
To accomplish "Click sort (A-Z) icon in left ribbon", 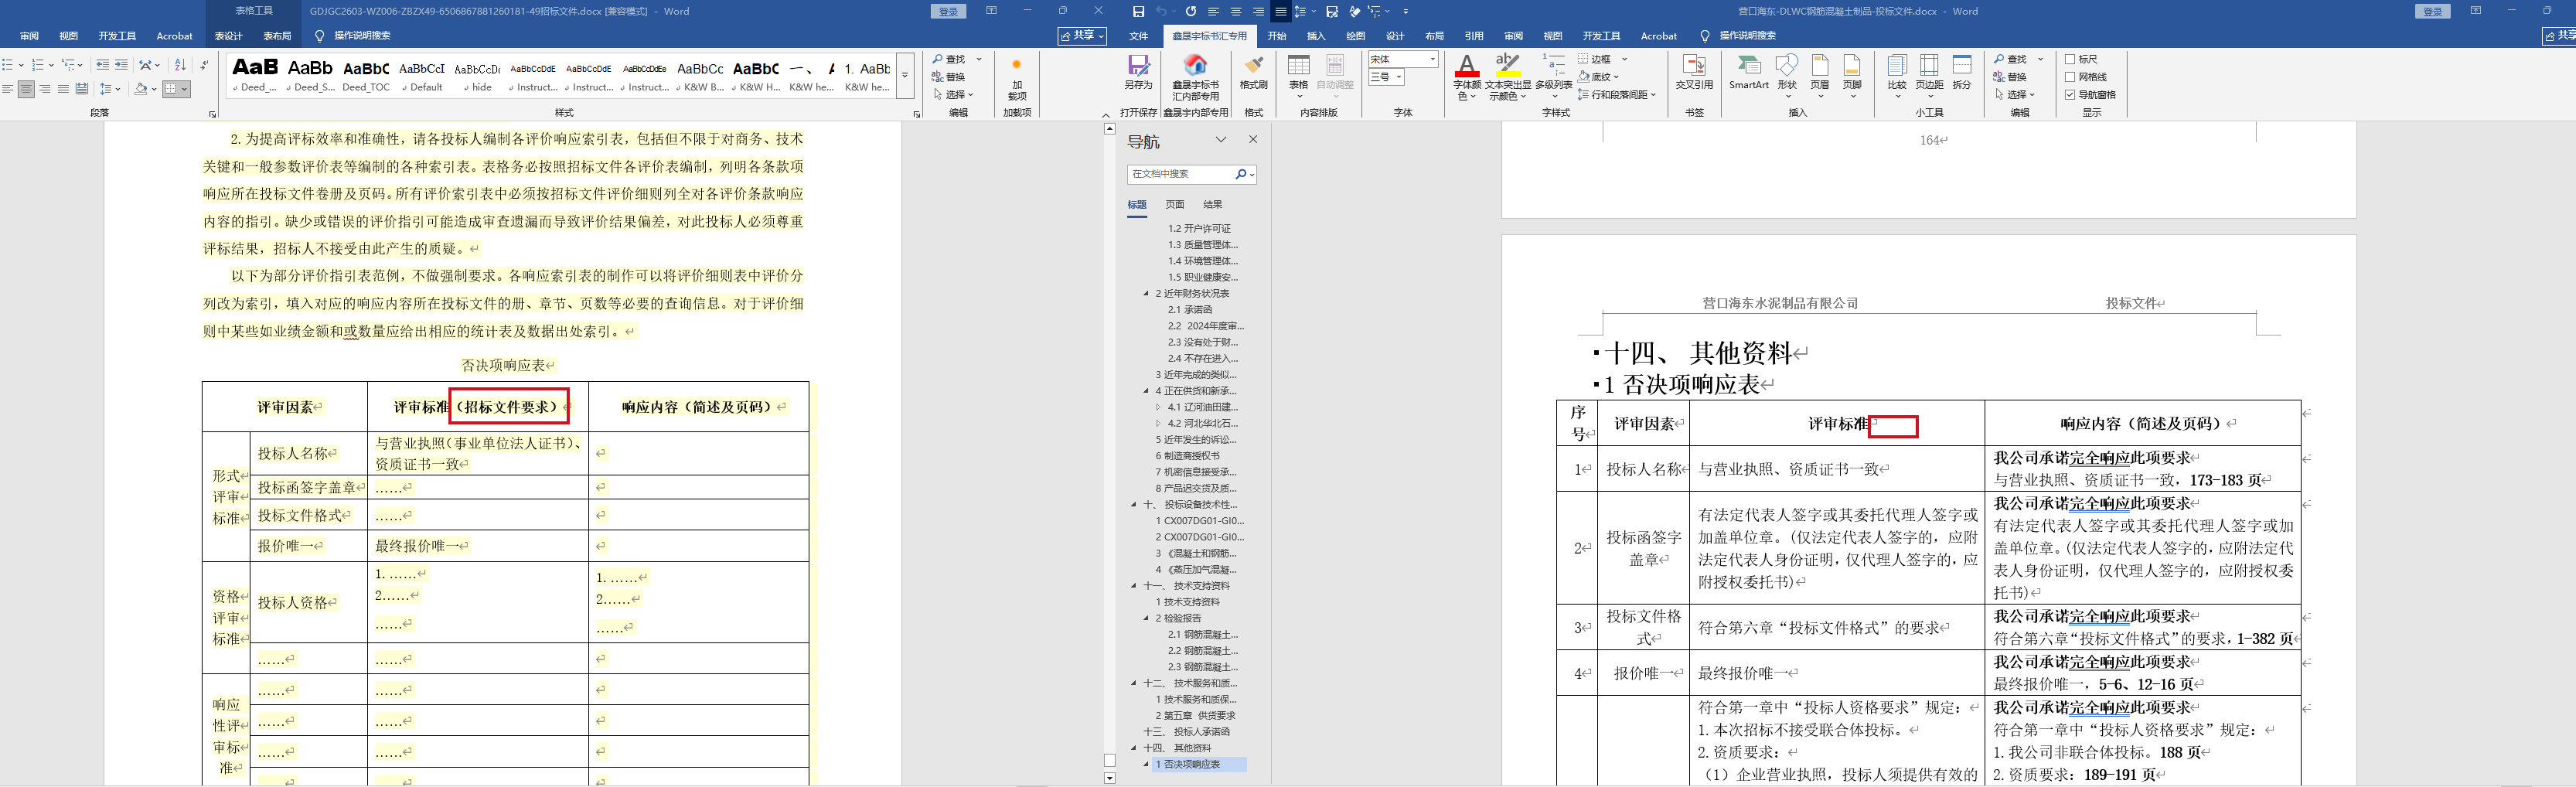I will coord(180,65).
